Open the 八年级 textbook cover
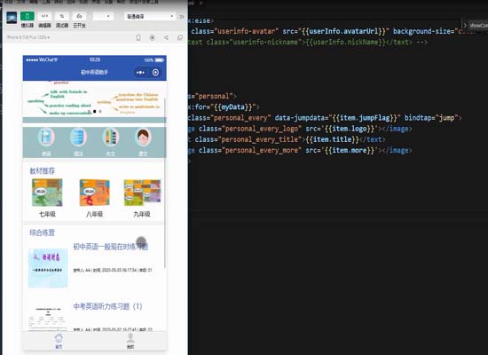 [x=95, y=193]
